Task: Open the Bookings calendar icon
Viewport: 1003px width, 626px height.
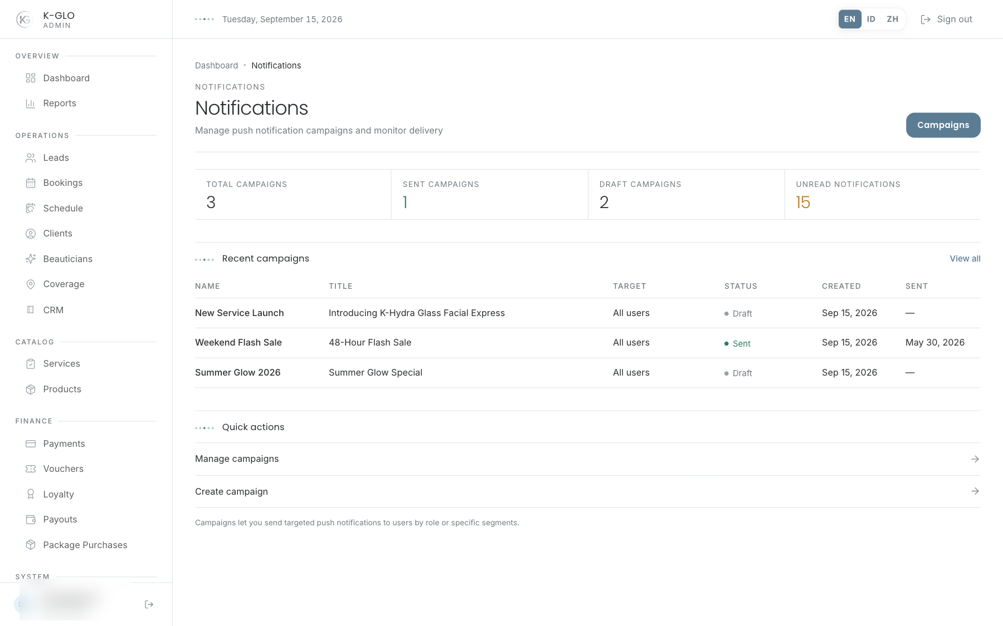Action: 31,183
